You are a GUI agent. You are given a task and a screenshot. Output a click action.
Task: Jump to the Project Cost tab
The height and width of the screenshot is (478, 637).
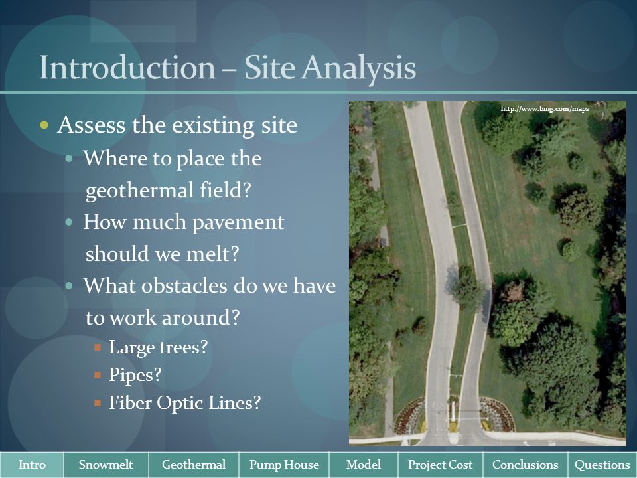point(441,465)
